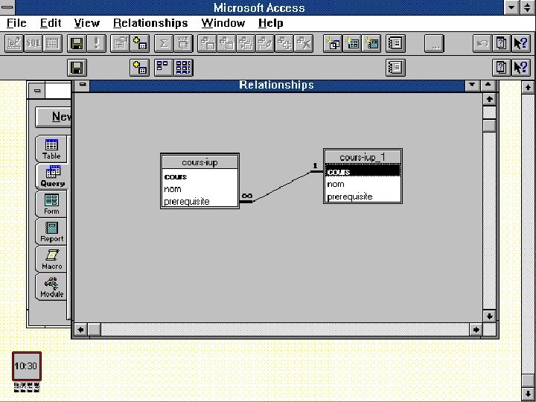This screenshot has height=402, width=536.
Task: Open Microsoft Access application control menu box
Action: [7, 7]
